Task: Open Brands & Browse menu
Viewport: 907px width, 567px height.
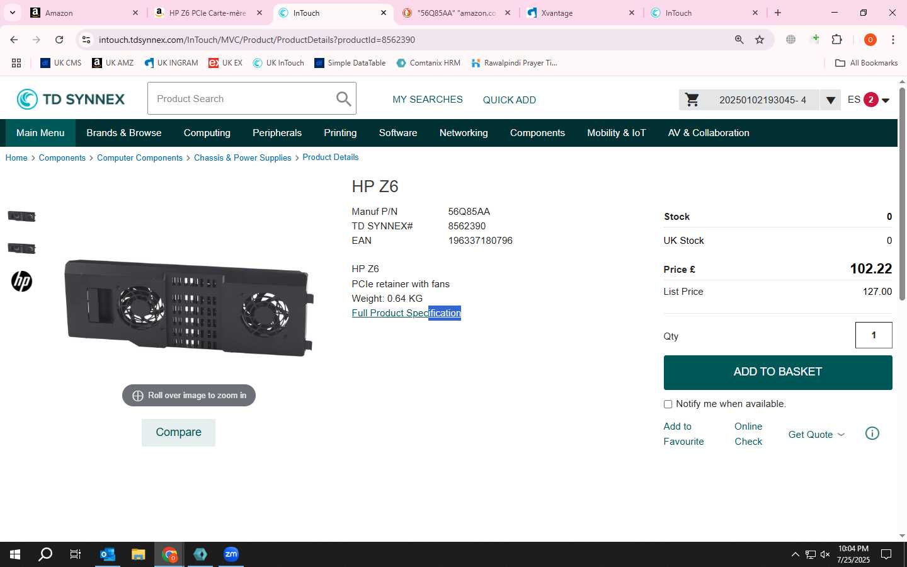Action: 124,133
